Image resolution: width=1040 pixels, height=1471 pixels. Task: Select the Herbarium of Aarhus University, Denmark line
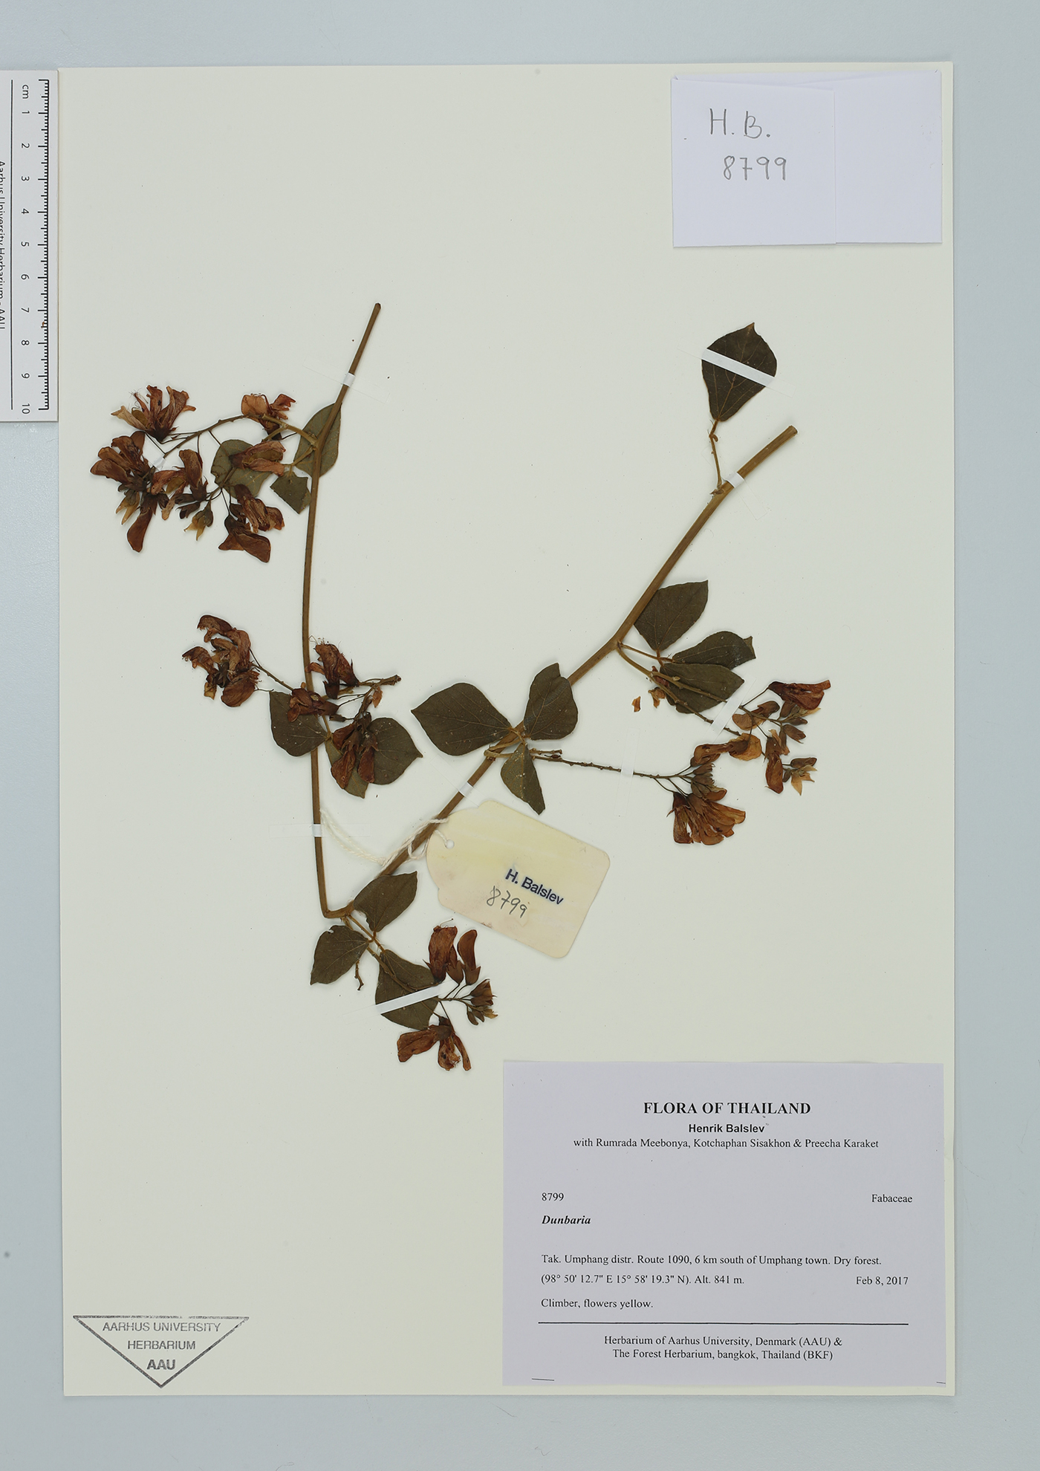click(722, 1341)
